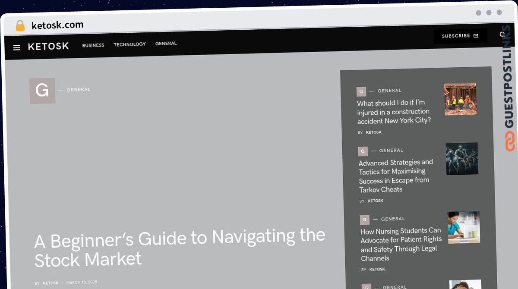Image resolution: width=518 pixels, height=289 pixels.
Task: Click KETOSK author under stock market article
Action: pos(51,283)
